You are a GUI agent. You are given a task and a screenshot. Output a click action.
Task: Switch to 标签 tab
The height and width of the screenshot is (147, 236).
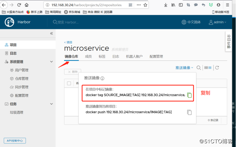click(x=102, y=56)
